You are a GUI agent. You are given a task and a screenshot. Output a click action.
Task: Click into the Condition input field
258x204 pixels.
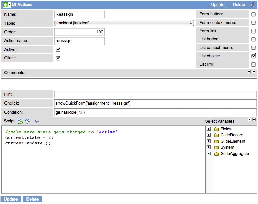tap(155, 112)
